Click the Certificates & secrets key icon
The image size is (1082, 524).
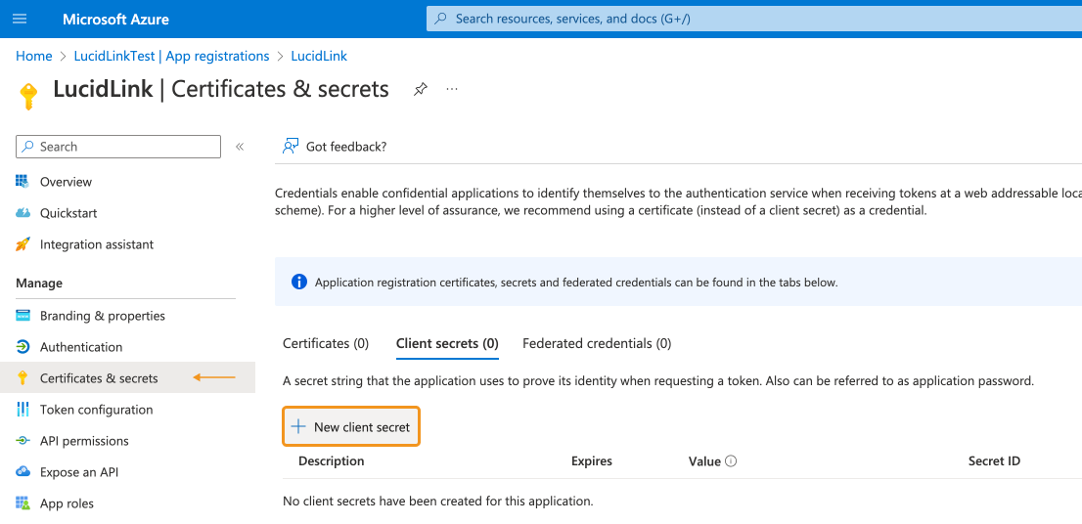(23, 377)
